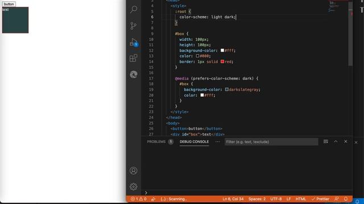
Task: Open the #000 color swatch on line 13
Action: pos(197,56)
